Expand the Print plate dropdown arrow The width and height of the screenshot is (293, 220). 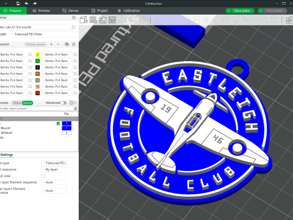point(260,11)
